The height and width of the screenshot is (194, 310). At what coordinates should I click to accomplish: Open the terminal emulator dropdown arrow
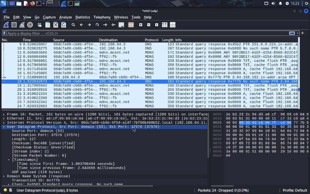[x=44, y=3]
